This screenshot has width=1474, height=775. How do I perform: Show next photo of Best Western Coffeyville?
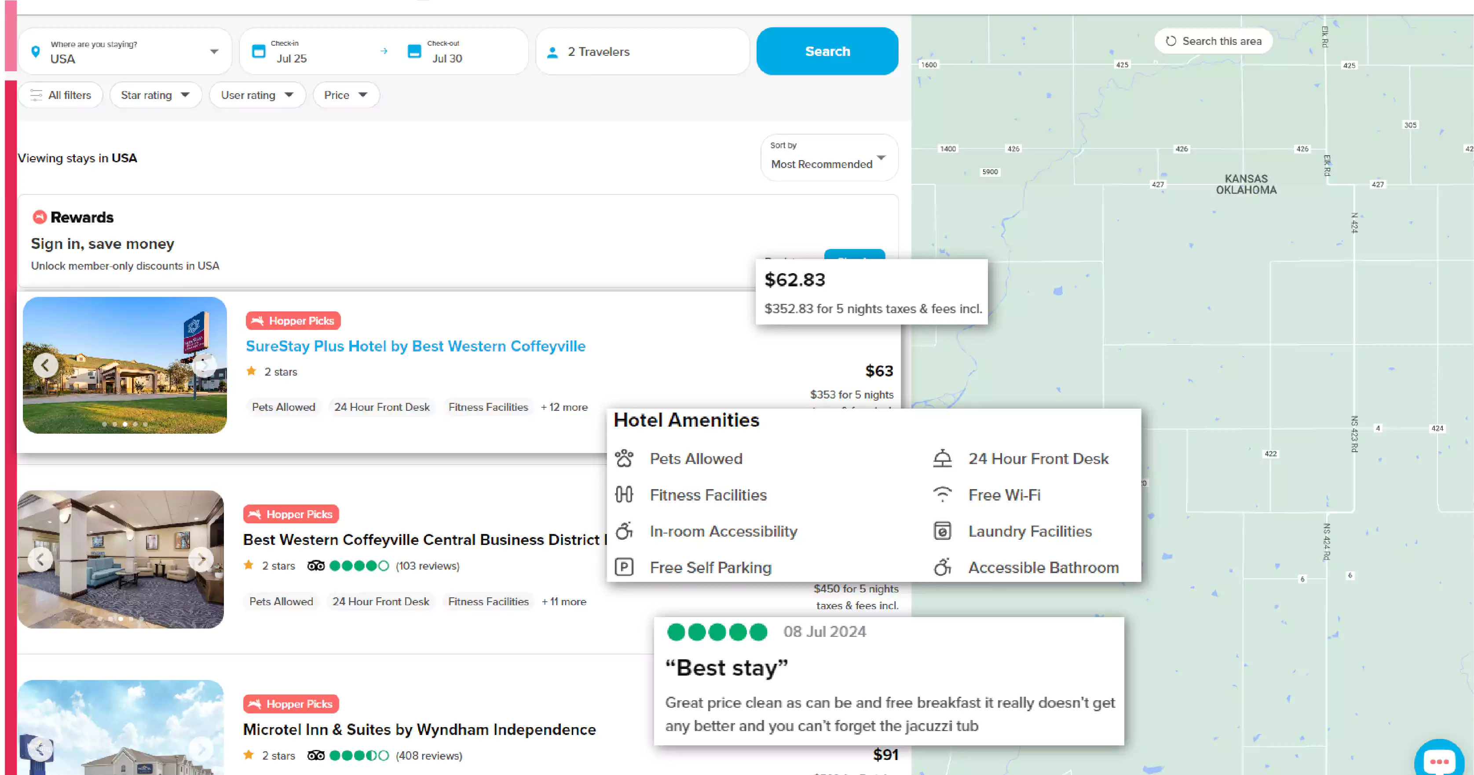[201, 559]
